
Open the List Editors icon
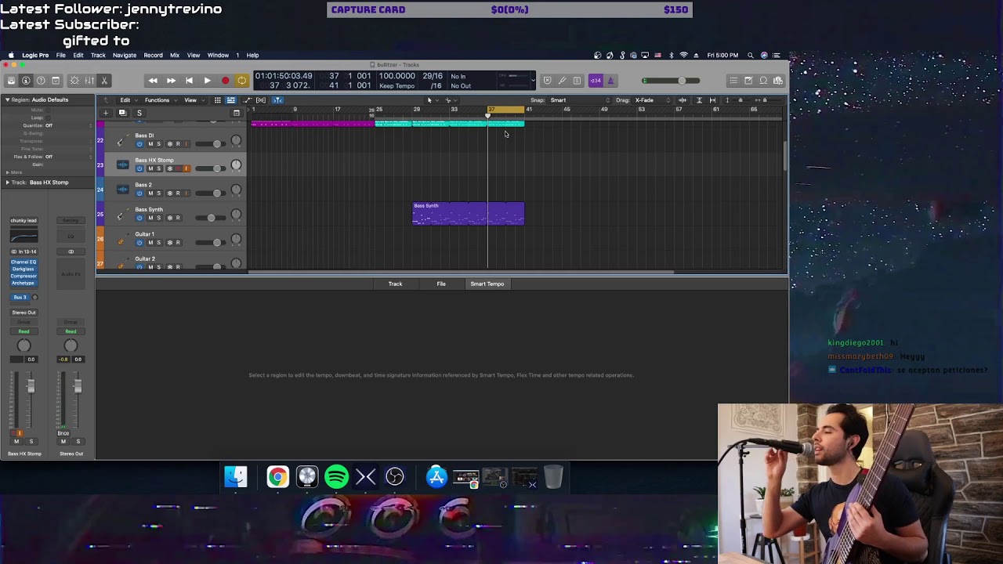tap(733, 81)
